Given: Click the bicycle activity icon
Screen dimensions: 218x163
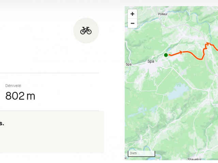Looking at the screenshot, I should click(x=86, y=31).
